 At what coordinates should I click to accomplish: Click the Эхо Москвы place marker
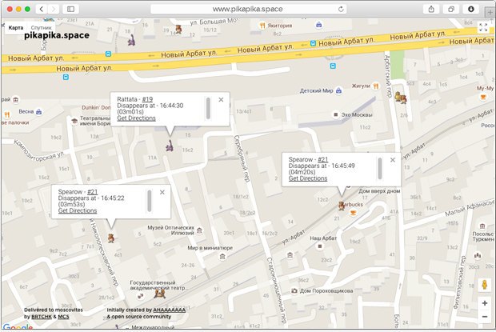pyautogui.click(x=336, y=114)
